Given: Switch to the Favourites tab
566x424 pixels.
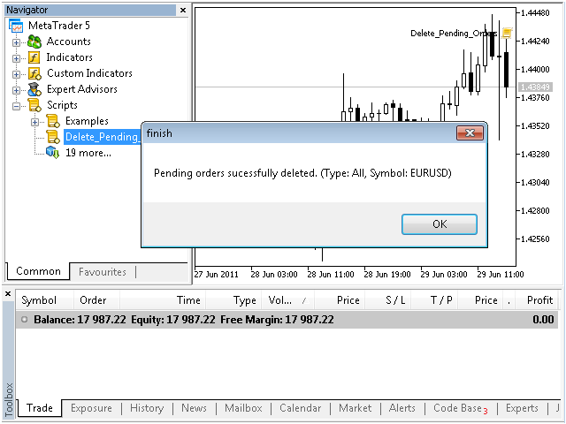Looking at the screenshot, I should pos(102,272).
